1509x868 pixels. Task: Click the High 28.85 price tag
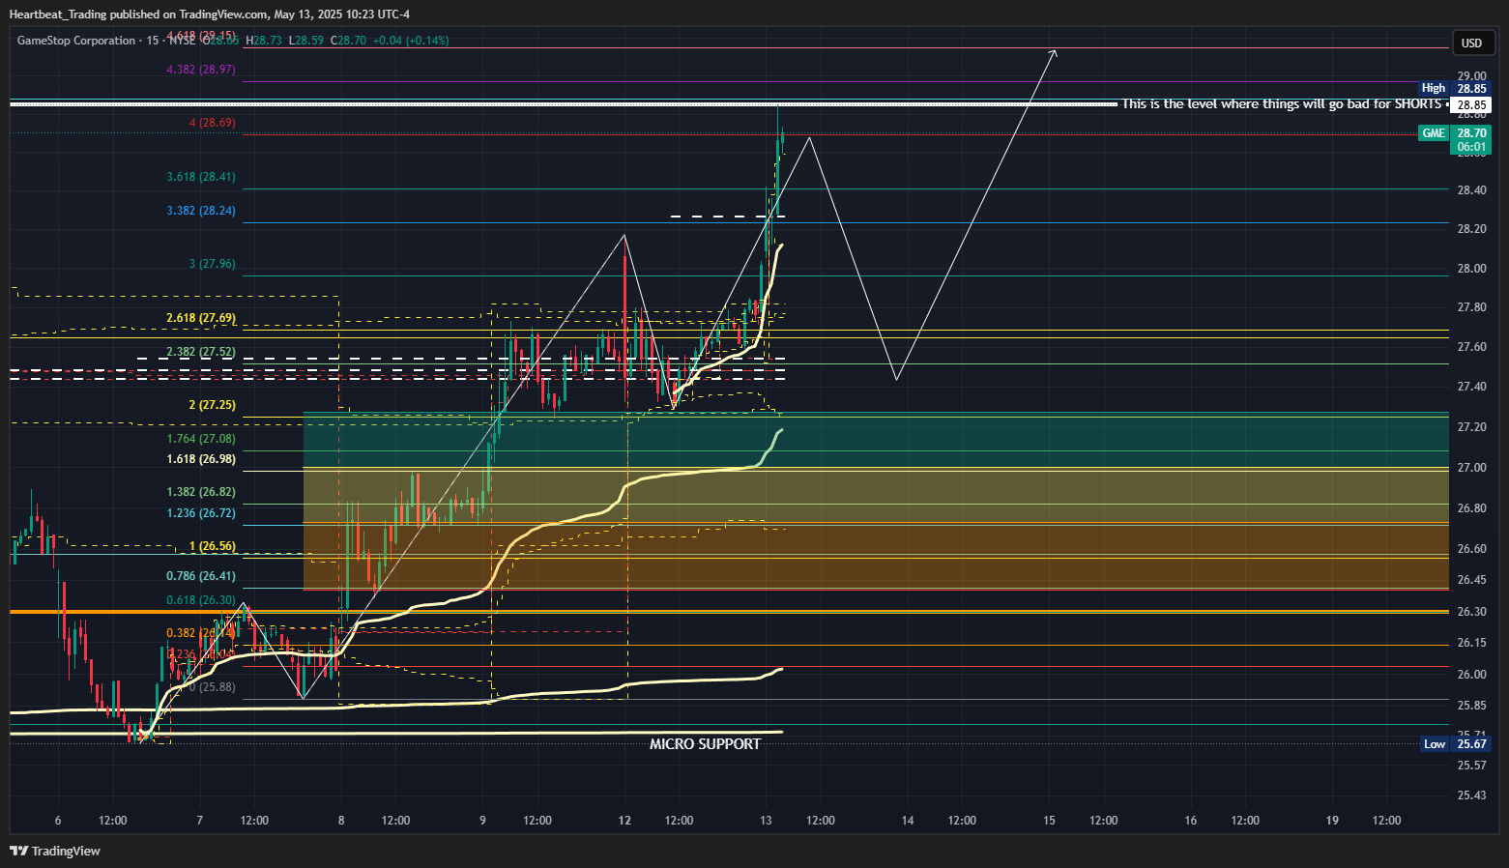click(x=1455, y=88)
